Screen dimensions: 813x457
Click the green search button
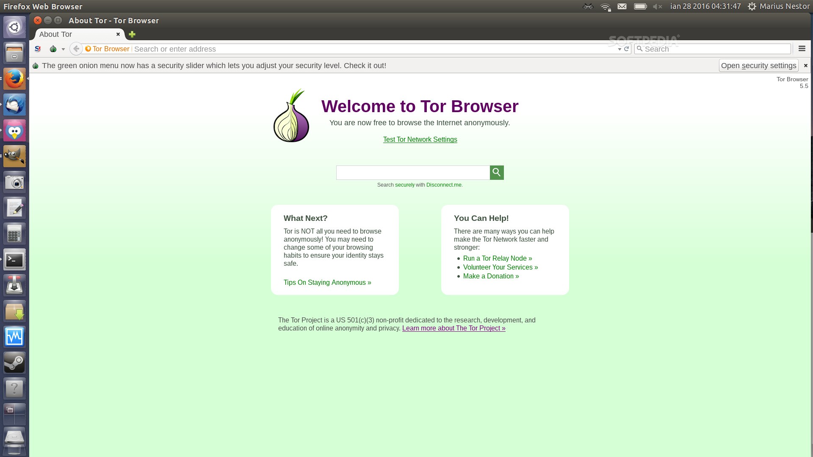[496, 172]
